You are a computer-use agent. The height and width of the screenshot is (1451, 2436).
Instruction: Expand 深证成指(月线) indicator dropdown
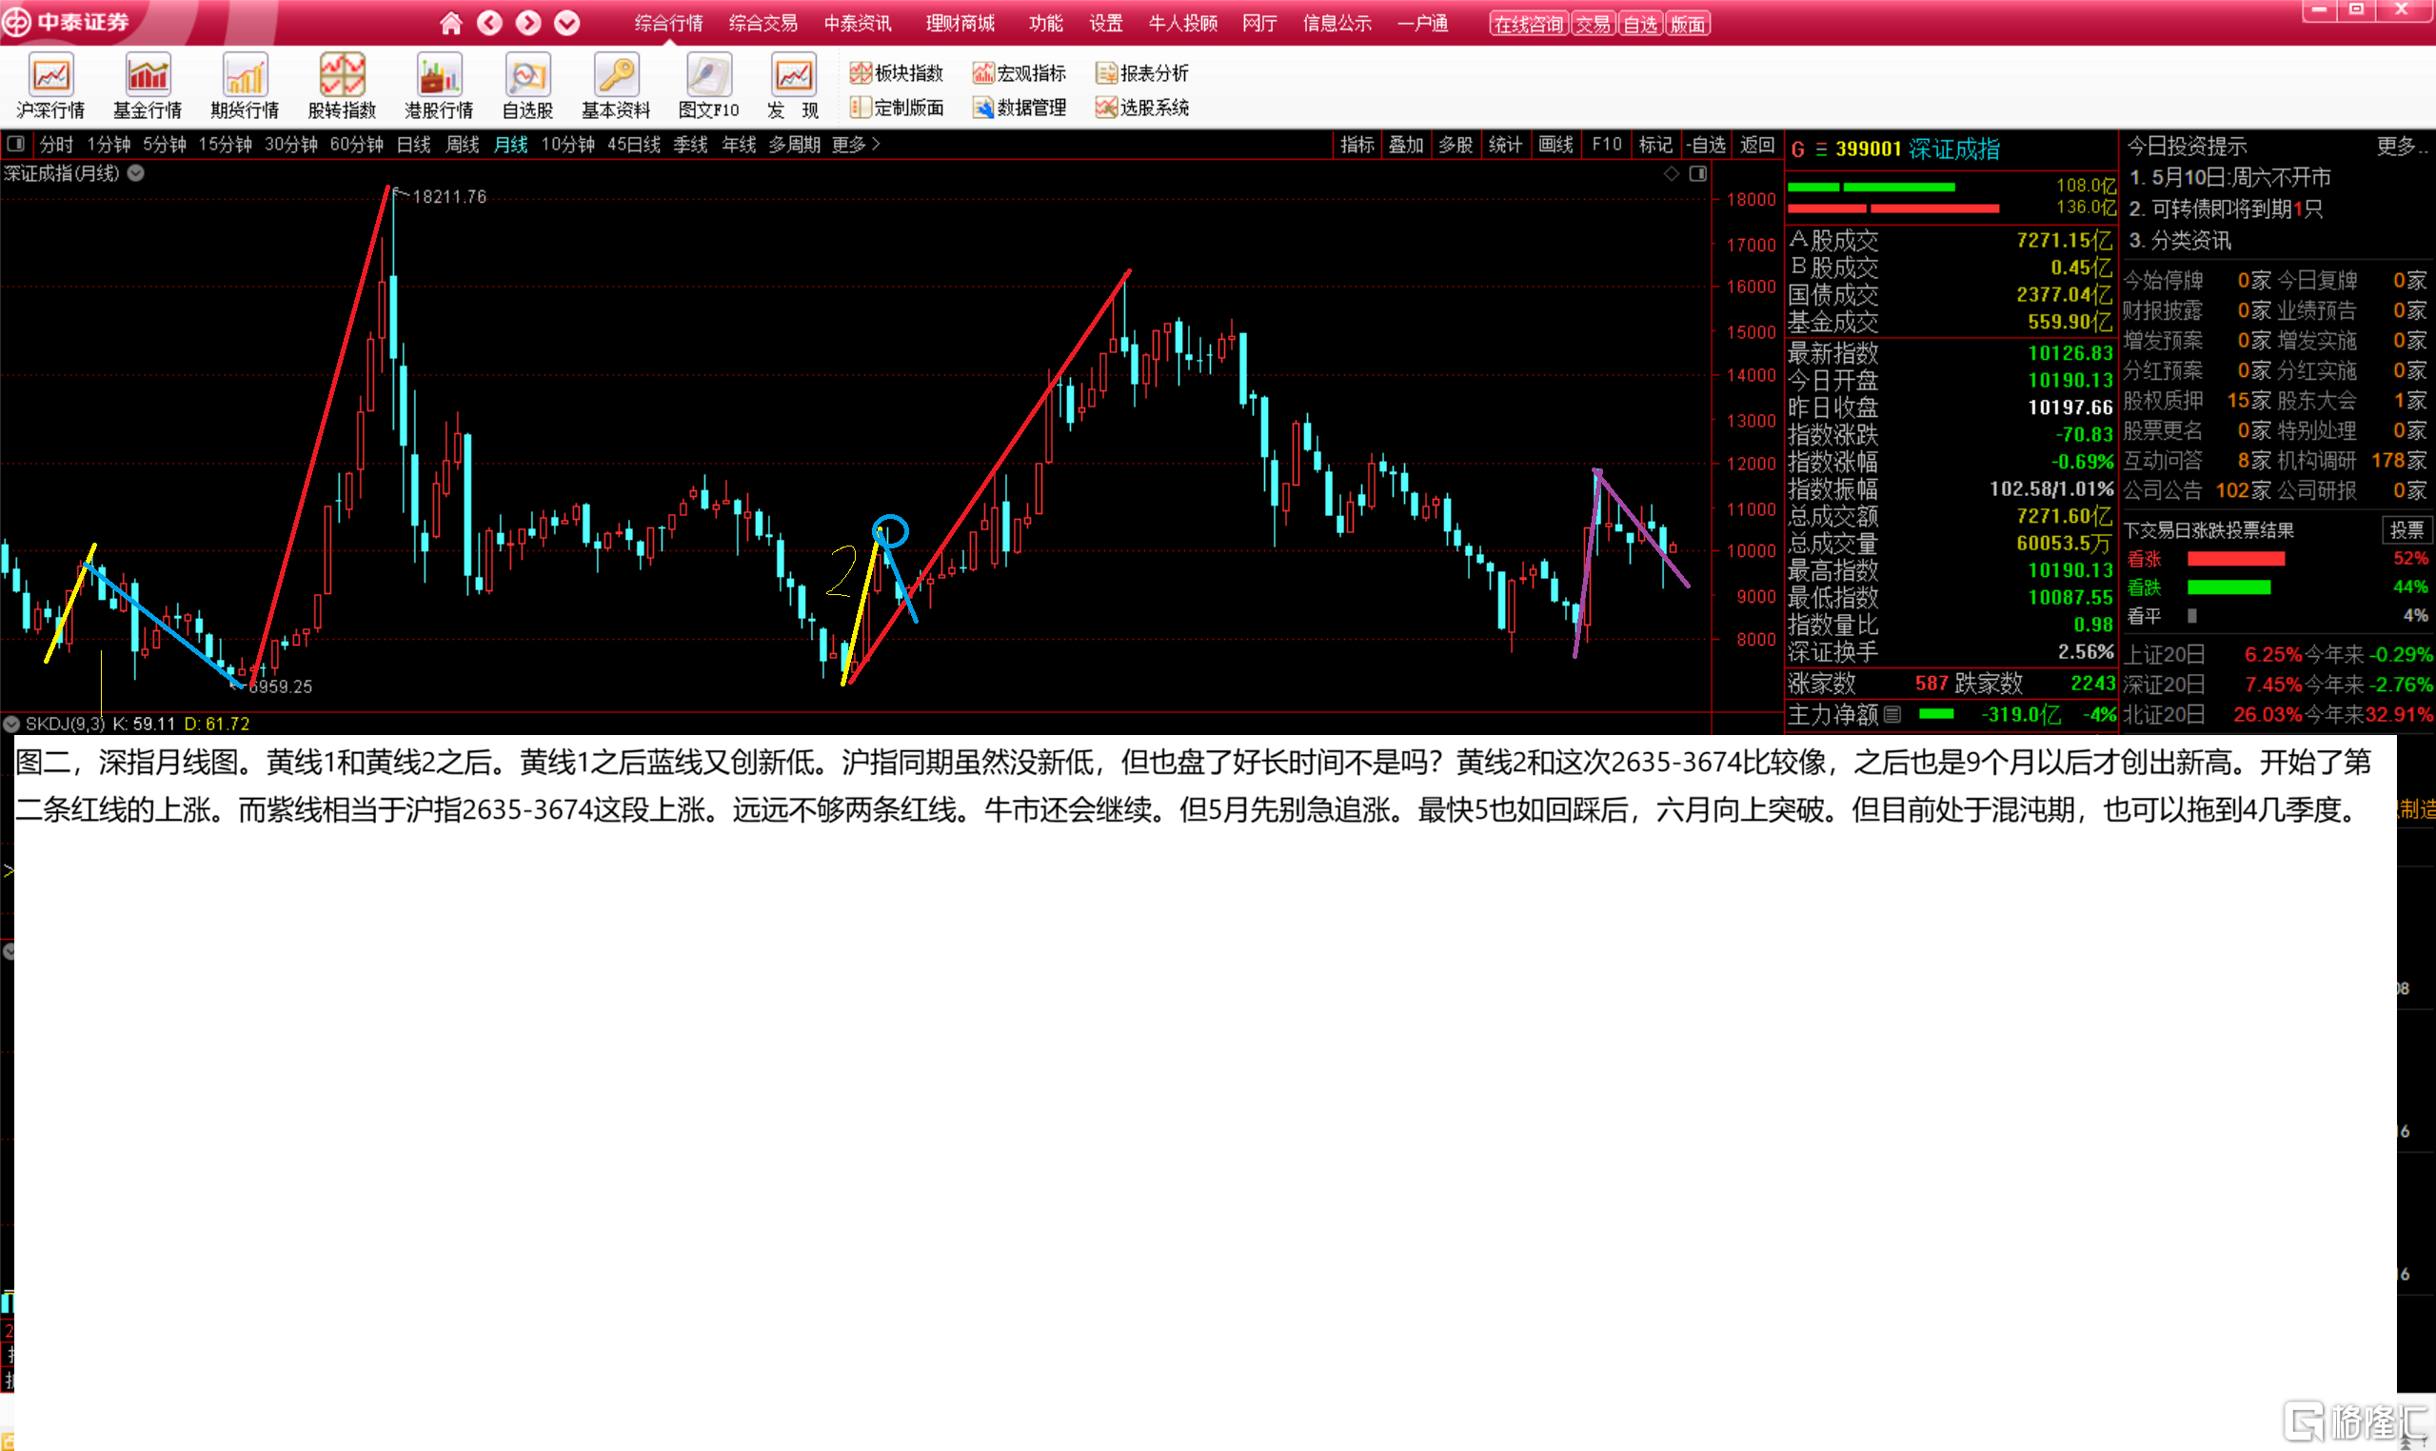point(136,173)
